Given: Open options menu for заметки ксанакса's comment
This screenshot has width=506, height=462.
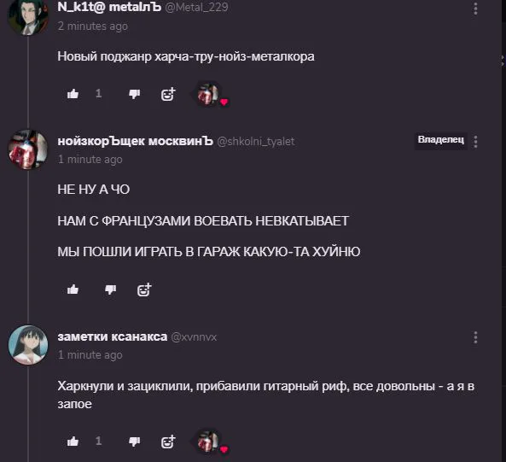Looking at the screenshot, I should 475,337.
